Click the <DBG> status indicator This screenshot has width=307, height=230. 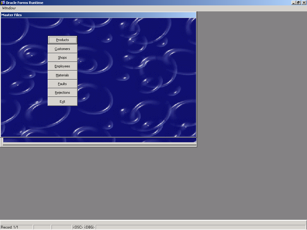89,227
